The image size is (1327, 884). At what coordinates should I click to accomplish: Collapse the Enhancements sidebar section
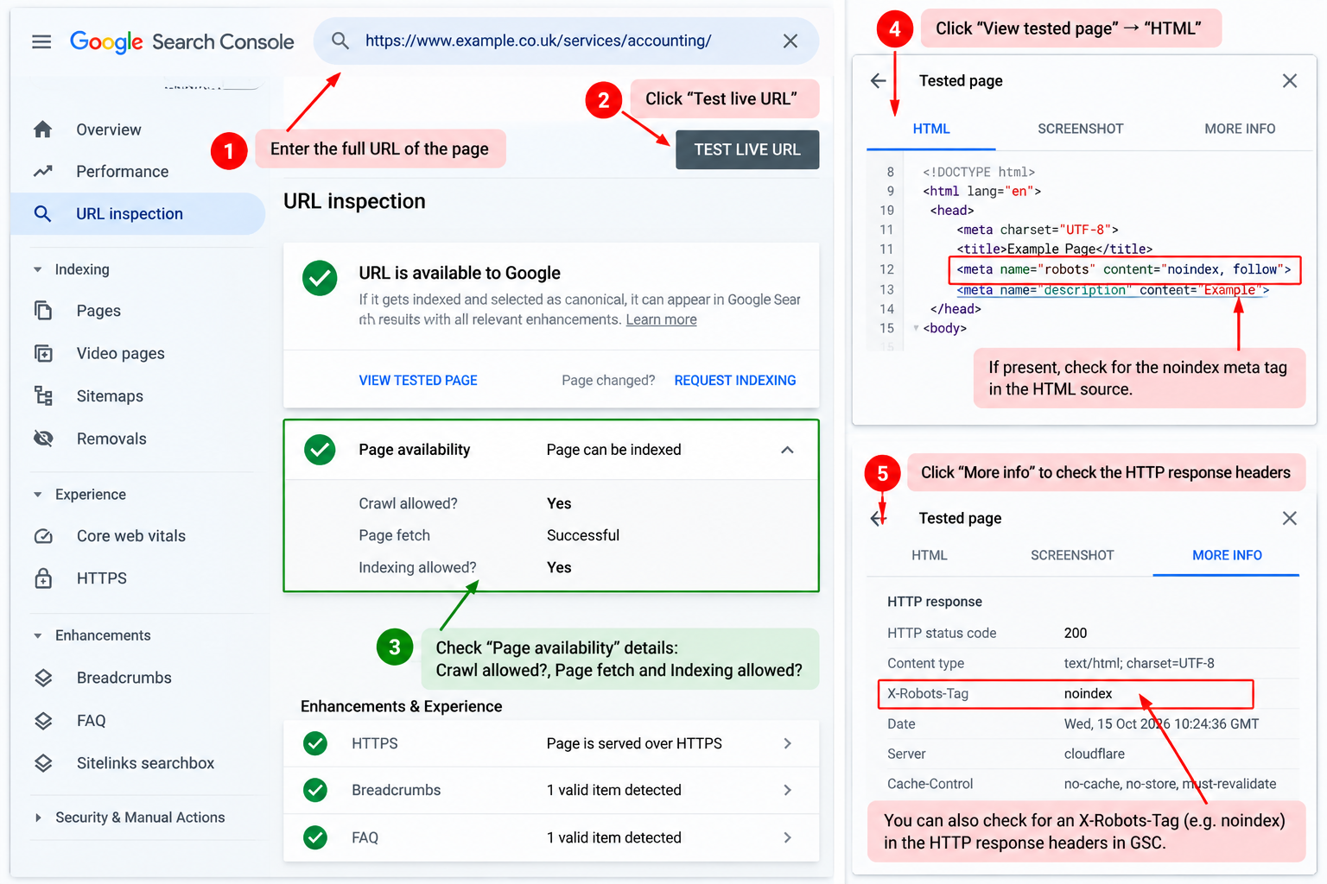click(x=37, y=635)
